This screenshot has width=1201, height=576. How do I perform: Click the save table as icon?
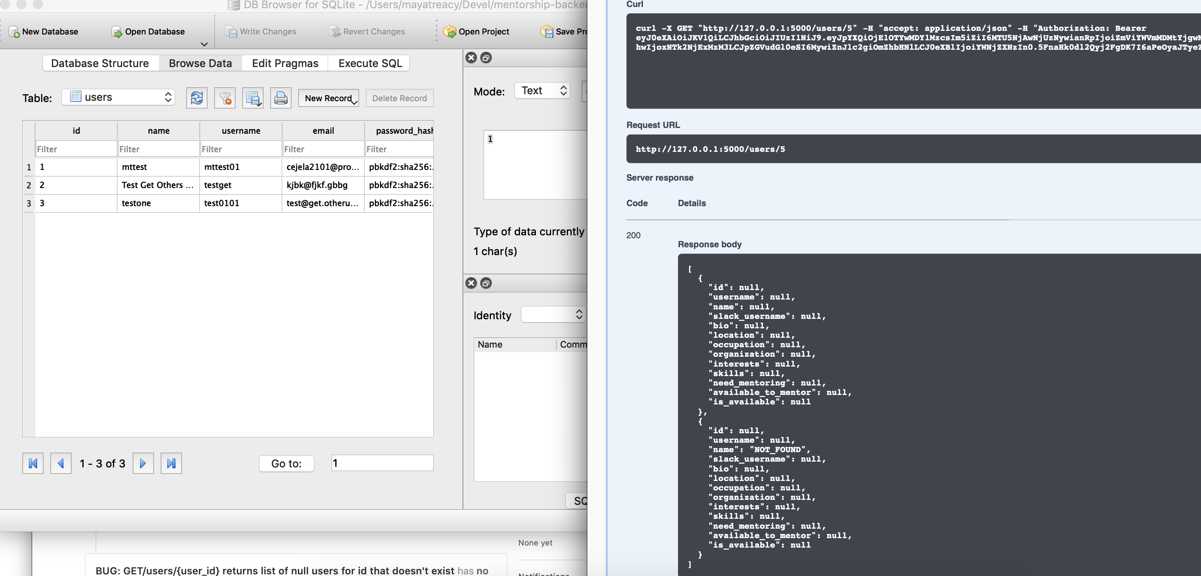pyautogui.click(x=253, y=98)
